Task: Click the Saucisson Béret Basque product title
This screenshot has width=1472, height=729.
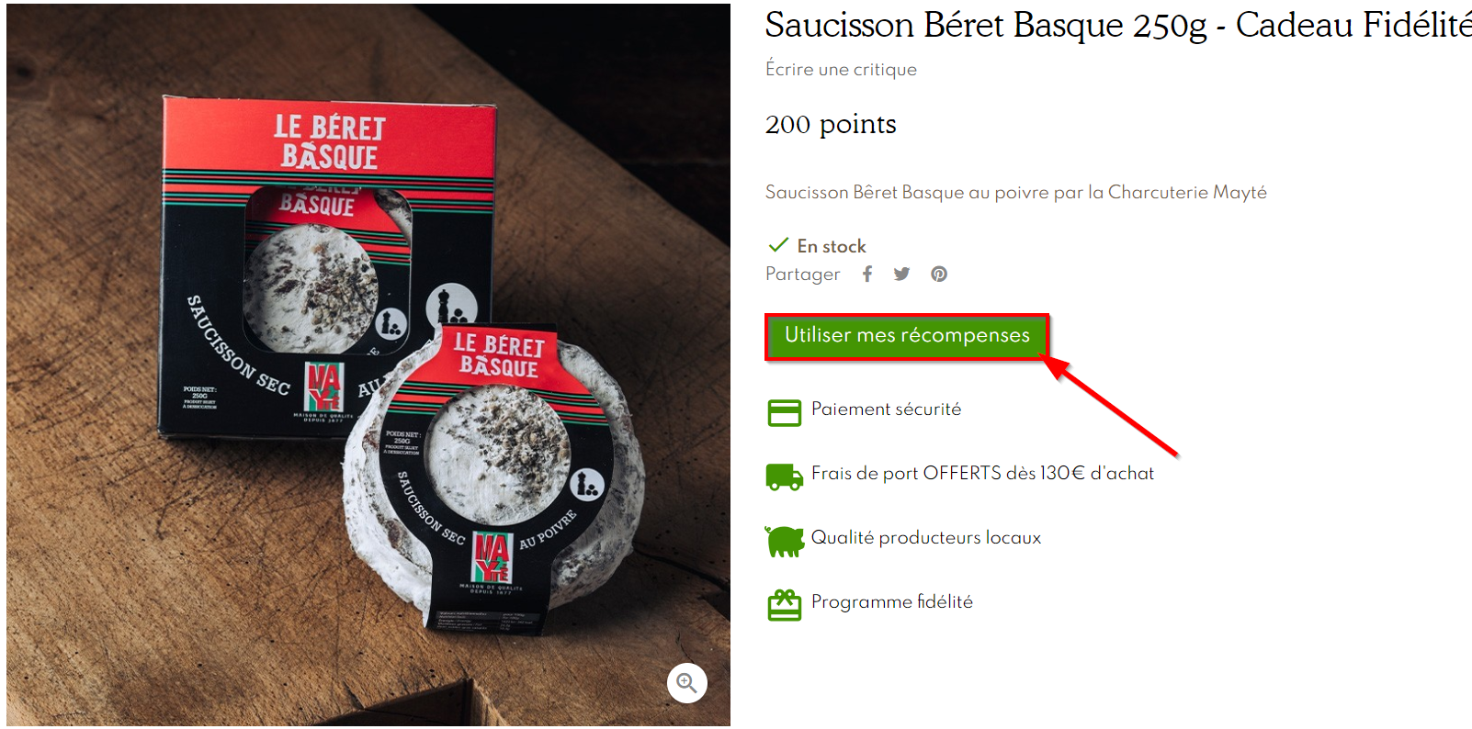Action: [1118, 25]
